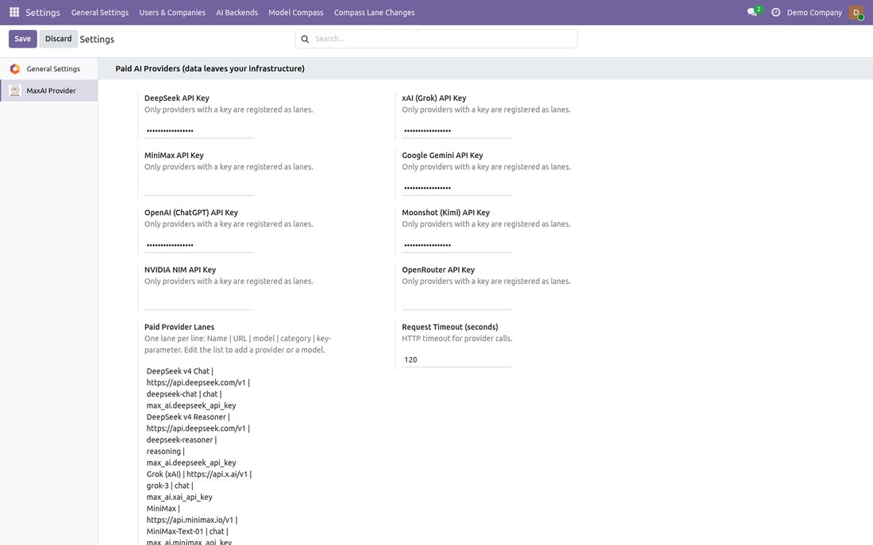Open the Users & Companies menu

[x=172, y=12]
